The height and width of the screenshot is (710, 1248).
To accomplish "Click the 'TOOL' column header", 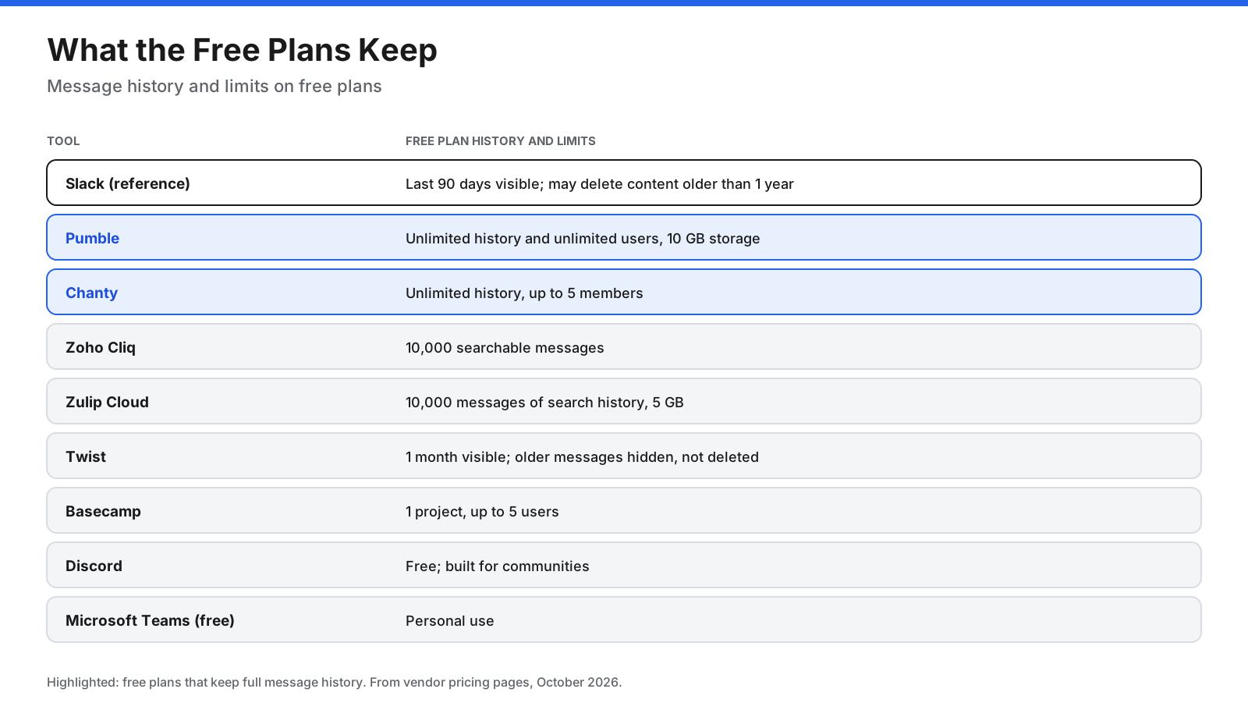I will [63, 141].
